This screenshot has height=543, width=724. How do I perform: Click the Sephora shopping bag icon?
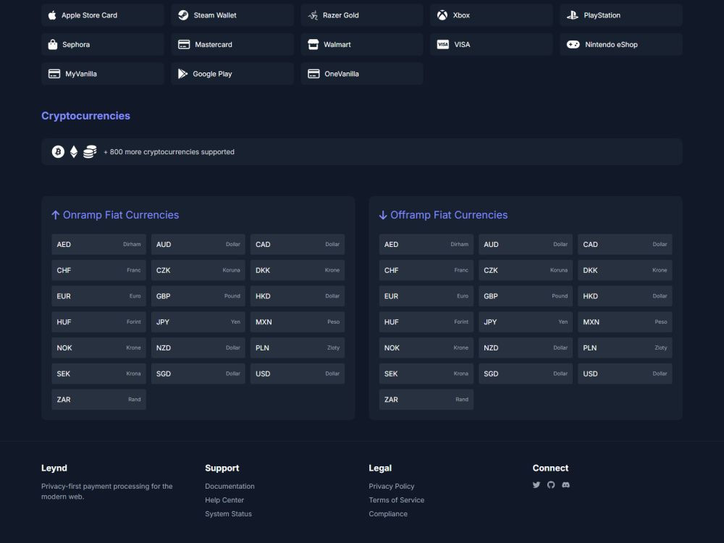click(53, 44)
